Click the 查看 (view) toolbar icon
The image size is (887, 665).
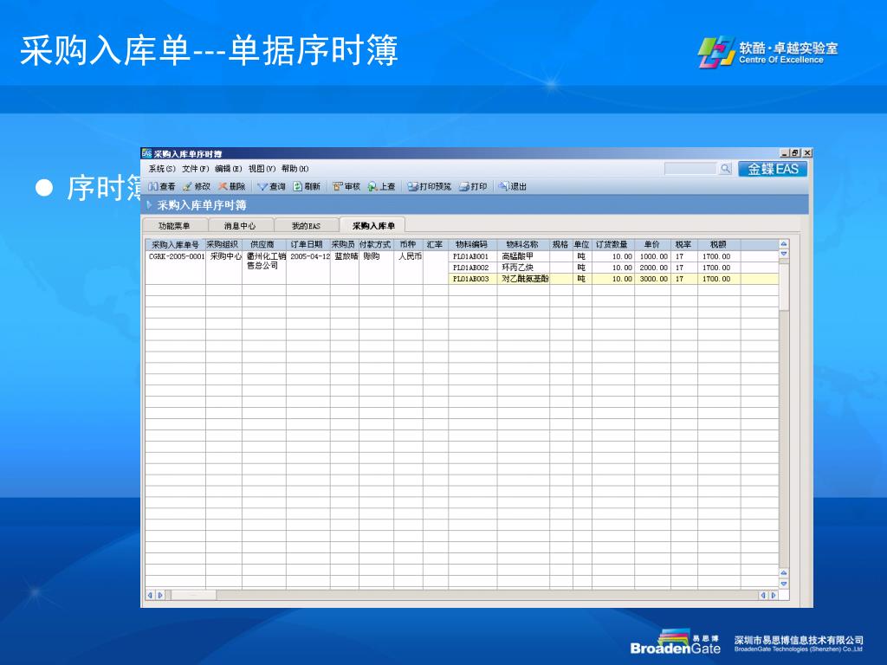152,186
